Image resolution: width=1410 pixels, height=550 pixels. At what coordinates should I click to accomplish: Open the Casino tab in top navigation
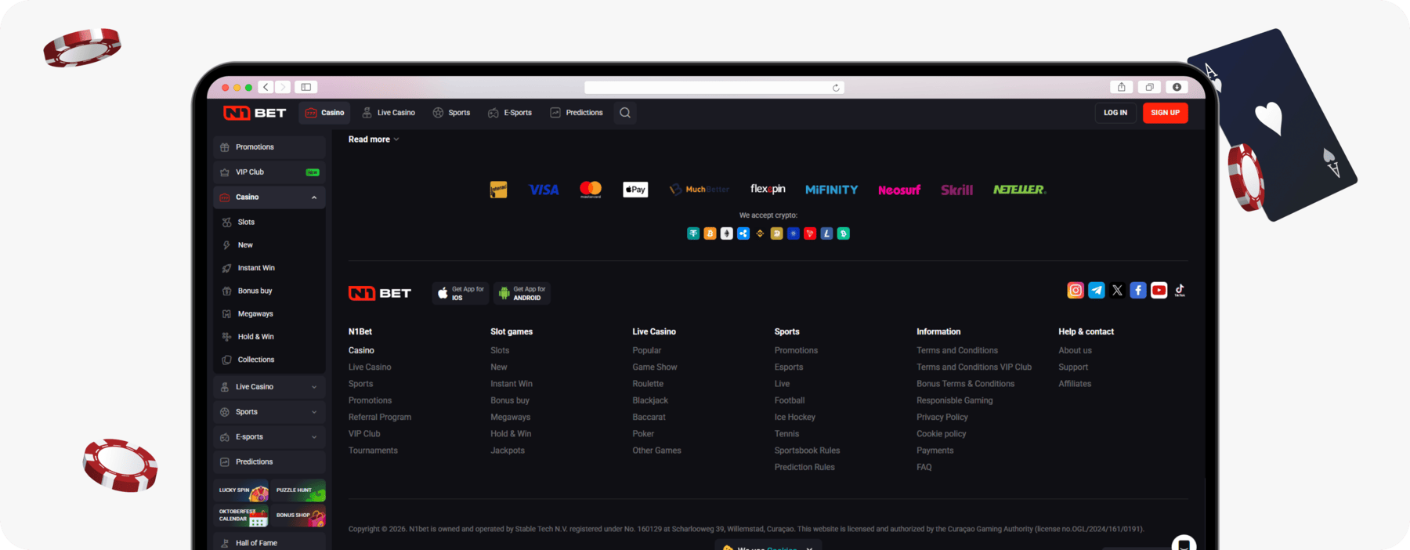click(324, 113)
